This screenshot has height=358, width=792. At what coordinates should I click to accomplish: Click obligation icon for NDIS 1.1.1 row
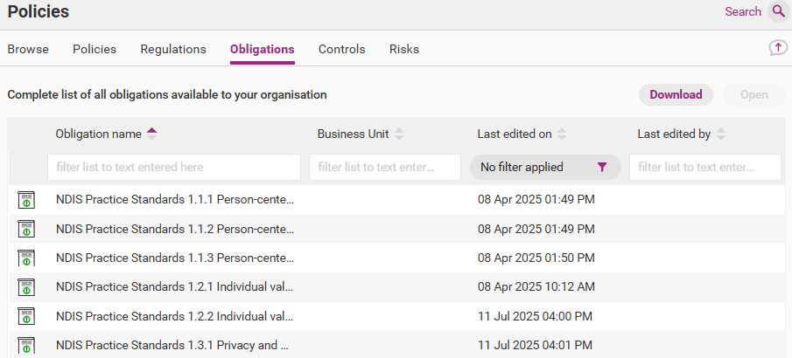point(26,200)
